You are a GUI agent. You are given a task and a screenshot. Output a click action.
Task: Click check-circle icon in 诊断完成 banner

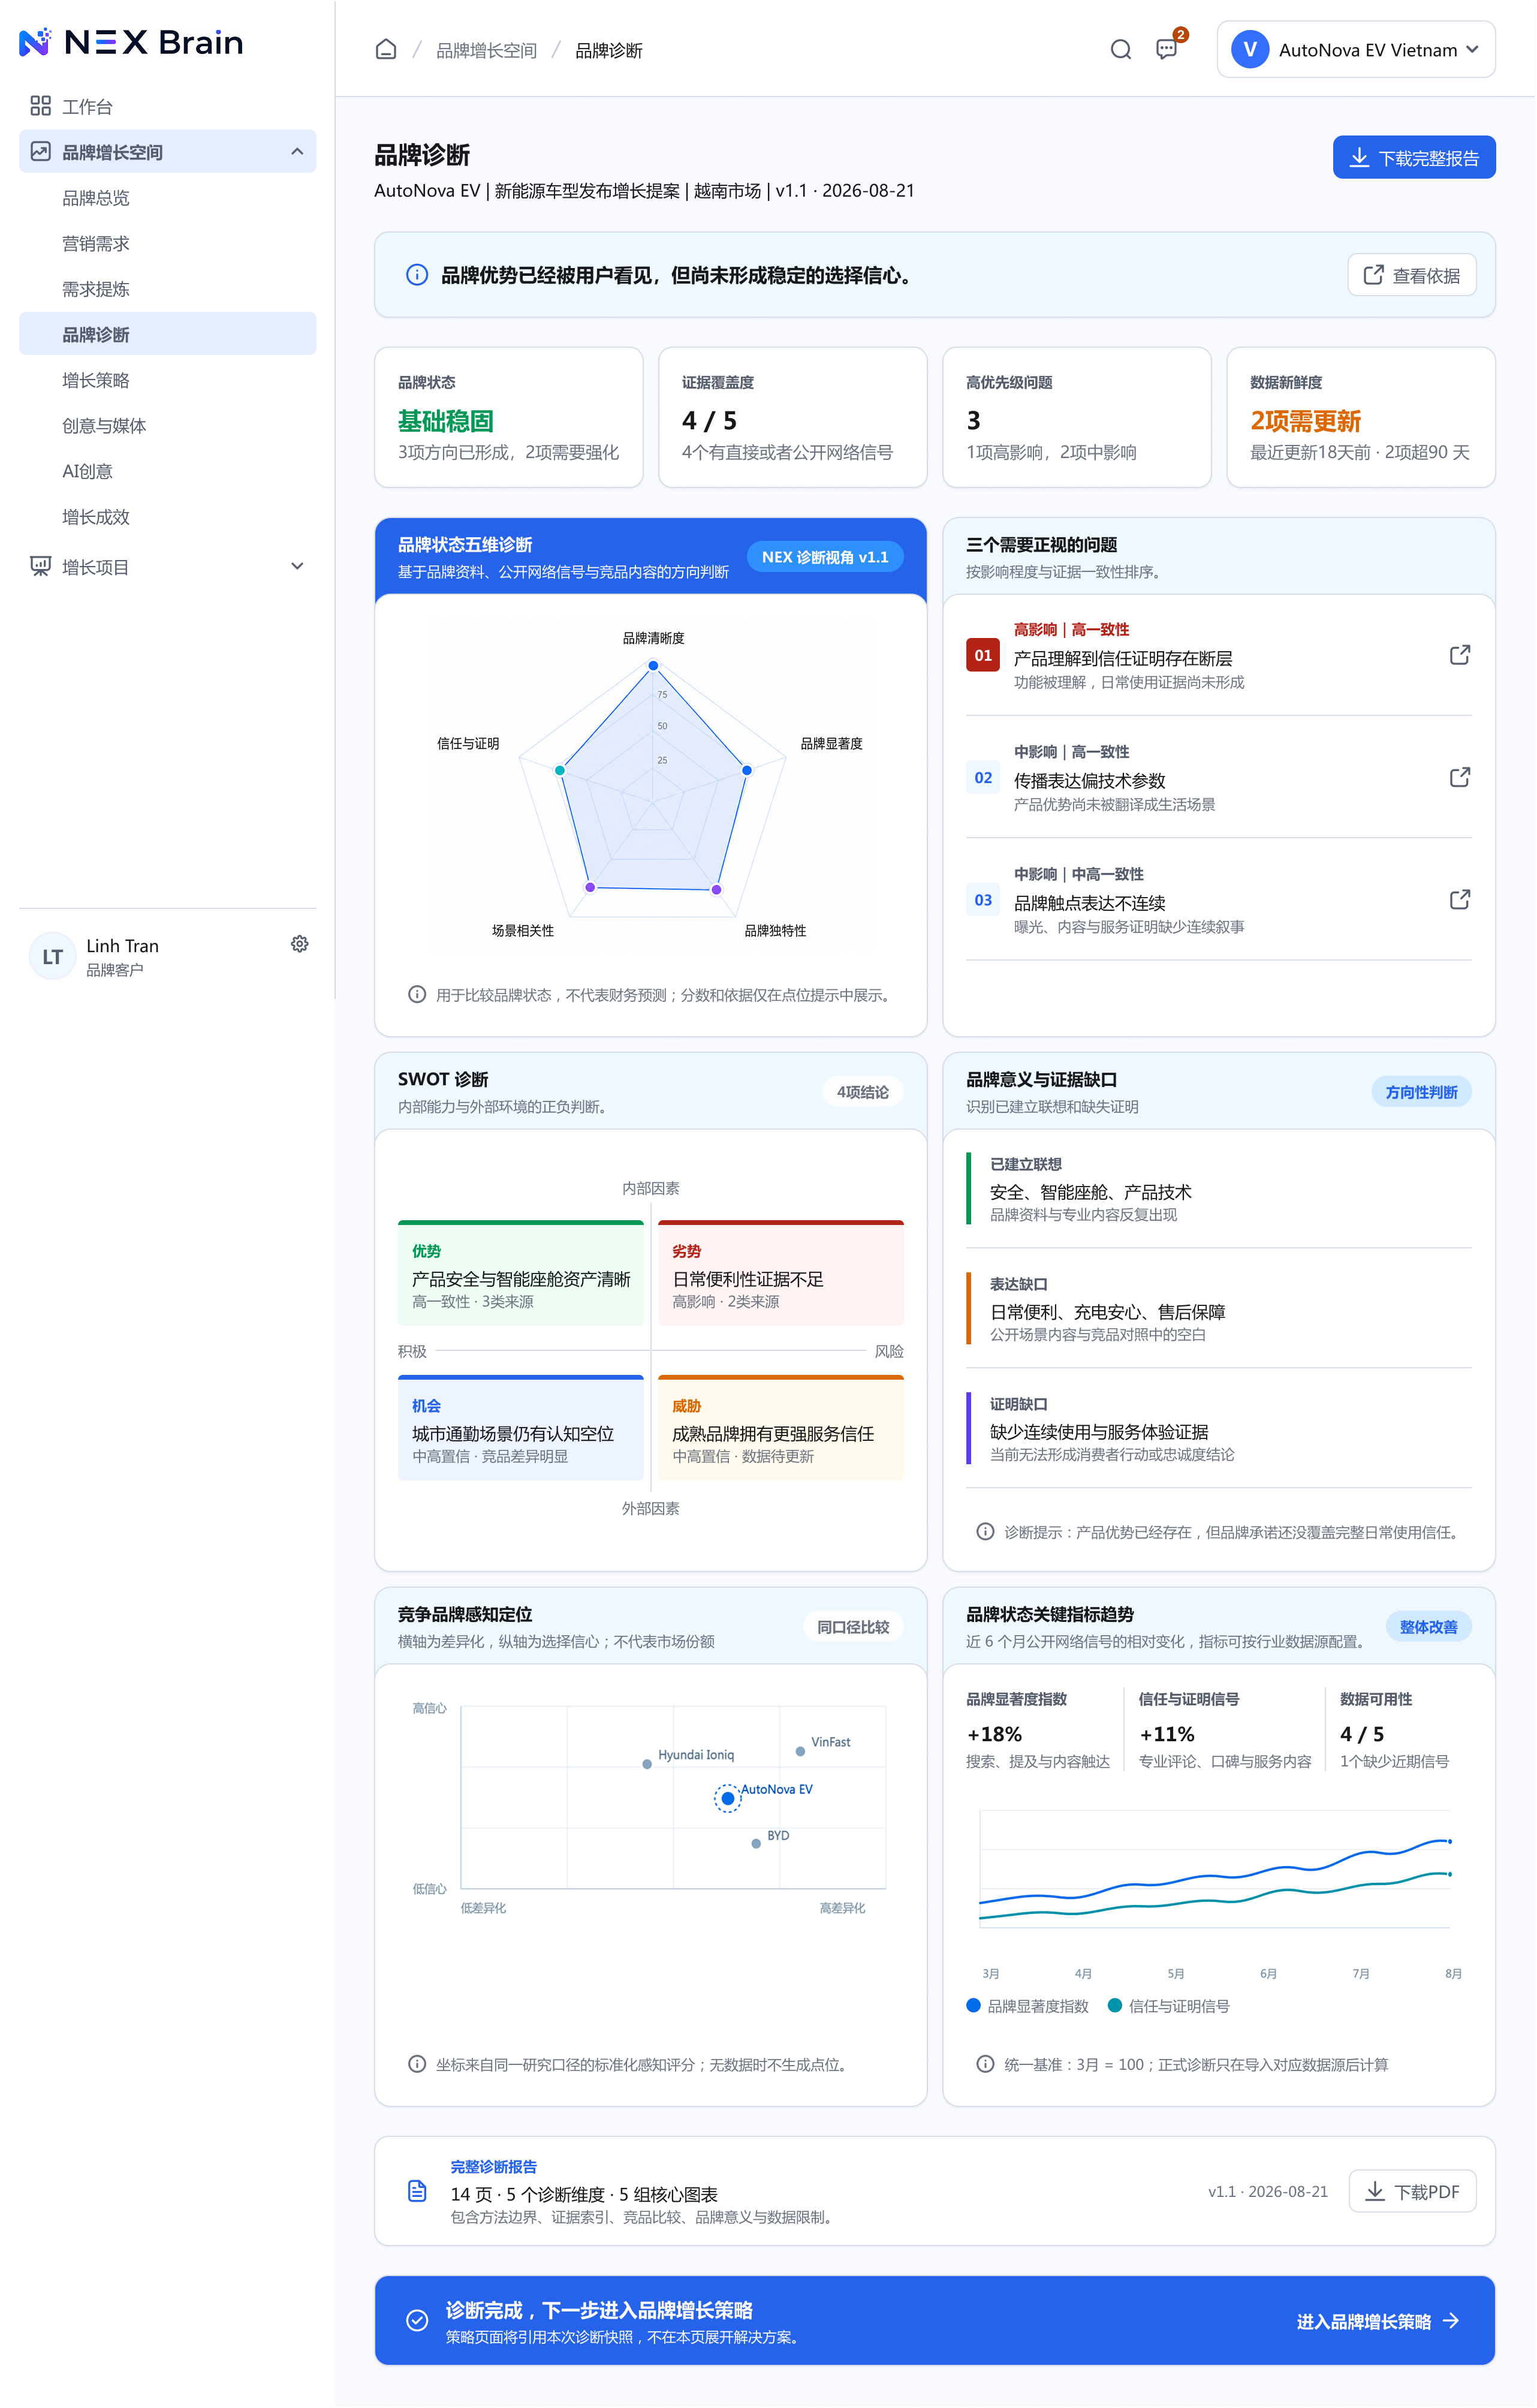tap(417, 2320)
